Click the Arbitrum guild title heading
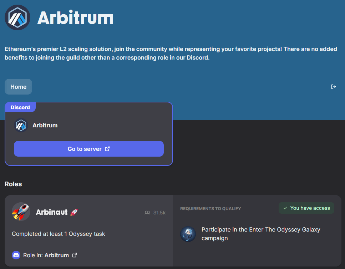This screenshot has height=269, width=345. (x=75, y=17)
